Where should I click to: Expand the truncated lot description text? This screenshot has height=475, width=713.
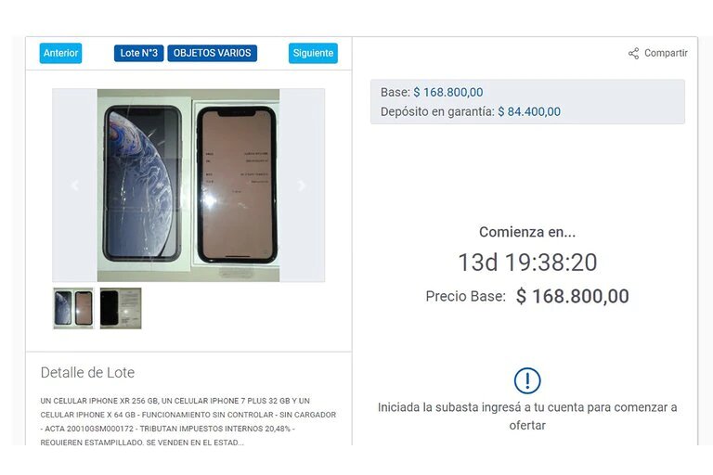click(188, 421)
